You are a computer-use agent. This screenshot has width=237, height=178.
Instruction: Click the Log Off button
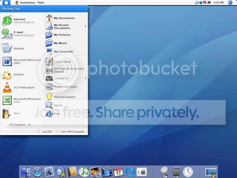[44, 131]
